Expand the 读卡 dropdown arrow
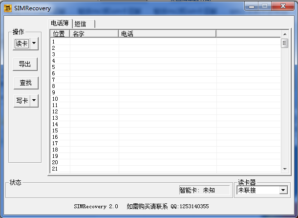The image size is (298, 218). pos(34,44)
